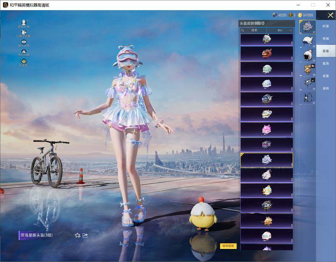
Task: Open the 道具 tab
Action: (x=326, y=88)
